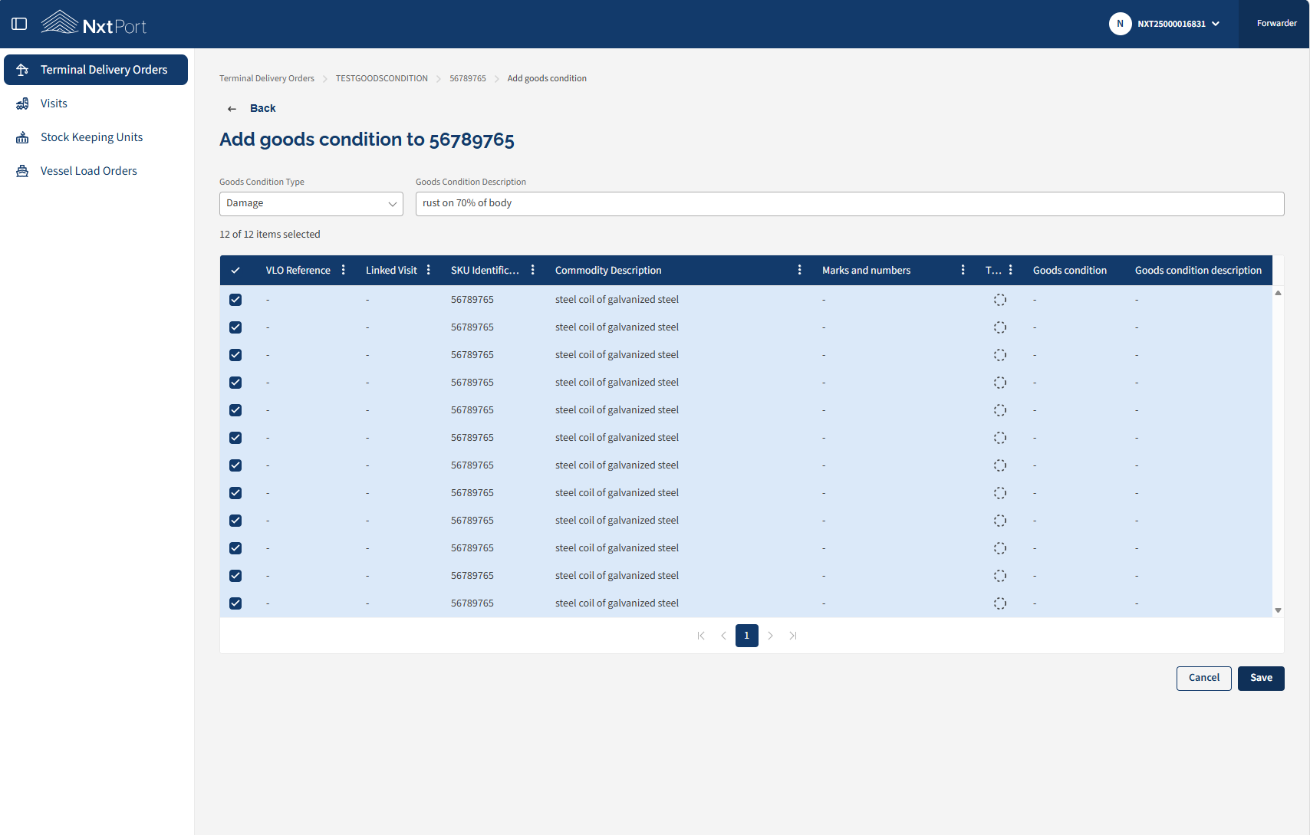Open the Goods Condition Type dropdown
Viewport: 1310px width, 835px height.
(311, 204)
